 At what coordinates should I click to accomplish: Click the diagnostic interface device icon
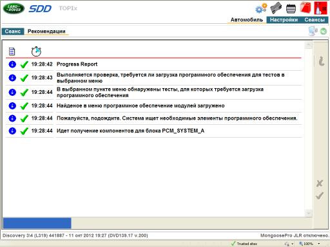(x=276, y=8)
